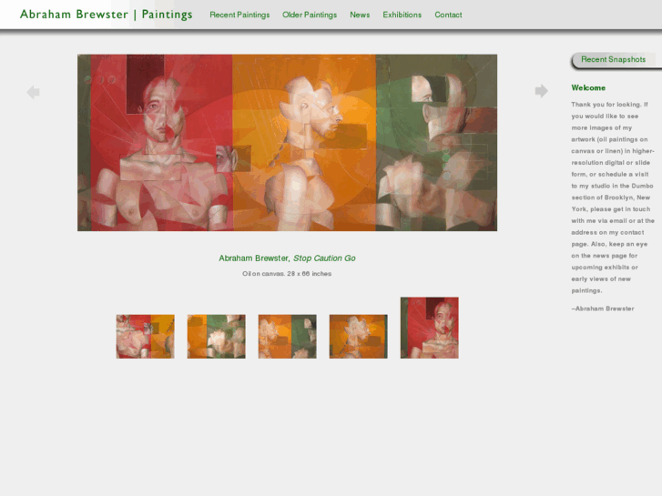This screenshot has width=662, height=496.
Task: Select the second thumbnail, orange and green detail
Action: pos(216,337)
